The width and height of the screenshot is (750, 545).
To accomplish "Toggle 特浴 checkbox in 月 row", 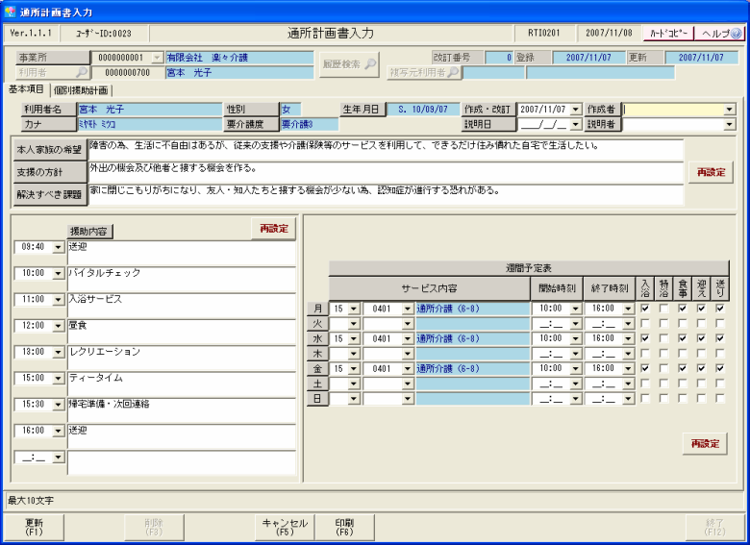I will (663, 309).
